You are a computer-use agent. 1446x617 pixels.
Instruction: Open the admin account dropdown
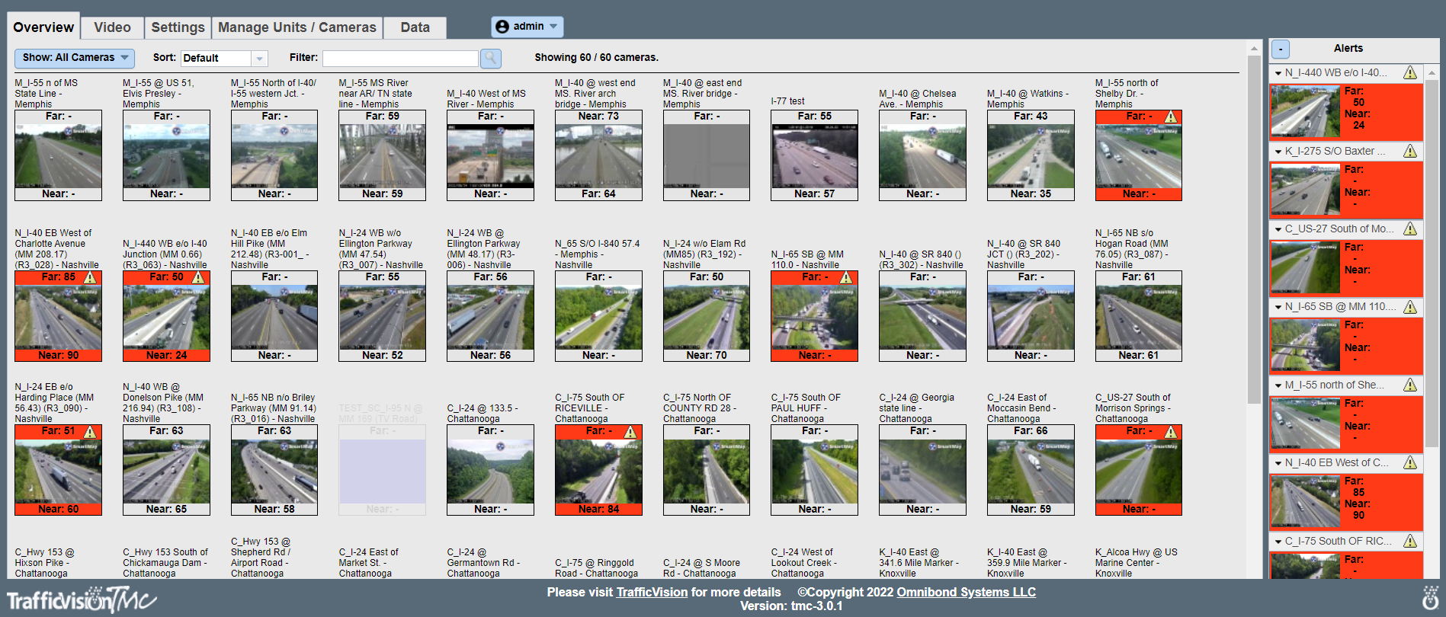point(527,27)
